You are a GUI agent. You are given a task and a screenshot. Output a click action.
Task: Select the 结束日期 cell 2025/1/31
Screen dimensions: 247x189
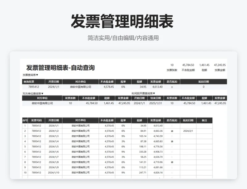tap(156, 103)
